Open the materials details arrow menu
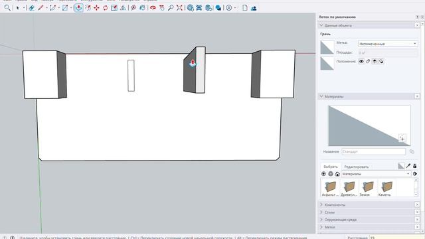 coord(415,174)
